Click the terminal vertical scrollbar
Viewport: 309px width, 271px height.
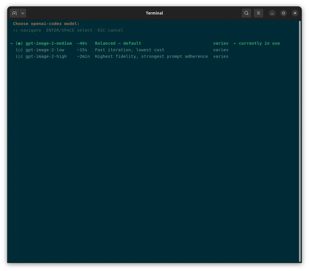click(300, 141)
